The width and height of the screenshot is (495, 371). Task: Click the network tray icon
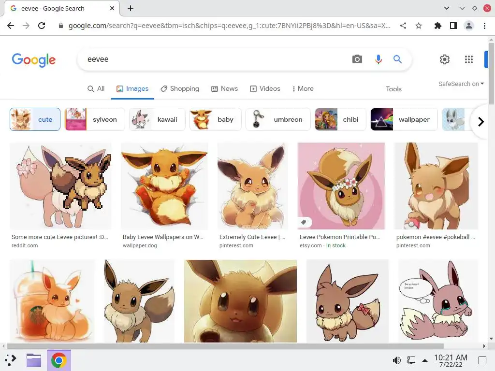411,360
